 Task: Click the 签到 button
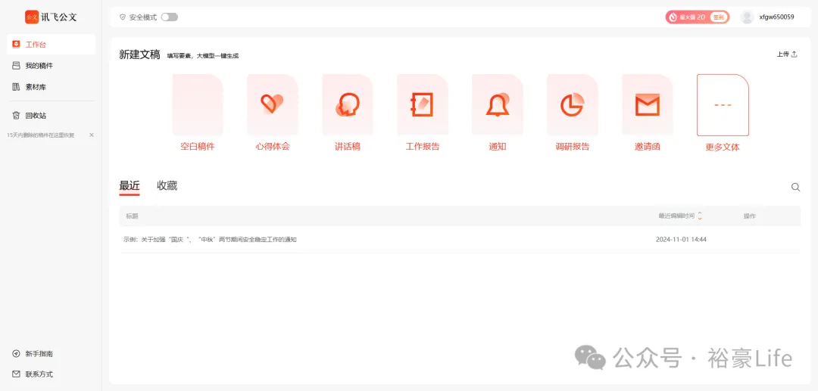tap(719, 17)
